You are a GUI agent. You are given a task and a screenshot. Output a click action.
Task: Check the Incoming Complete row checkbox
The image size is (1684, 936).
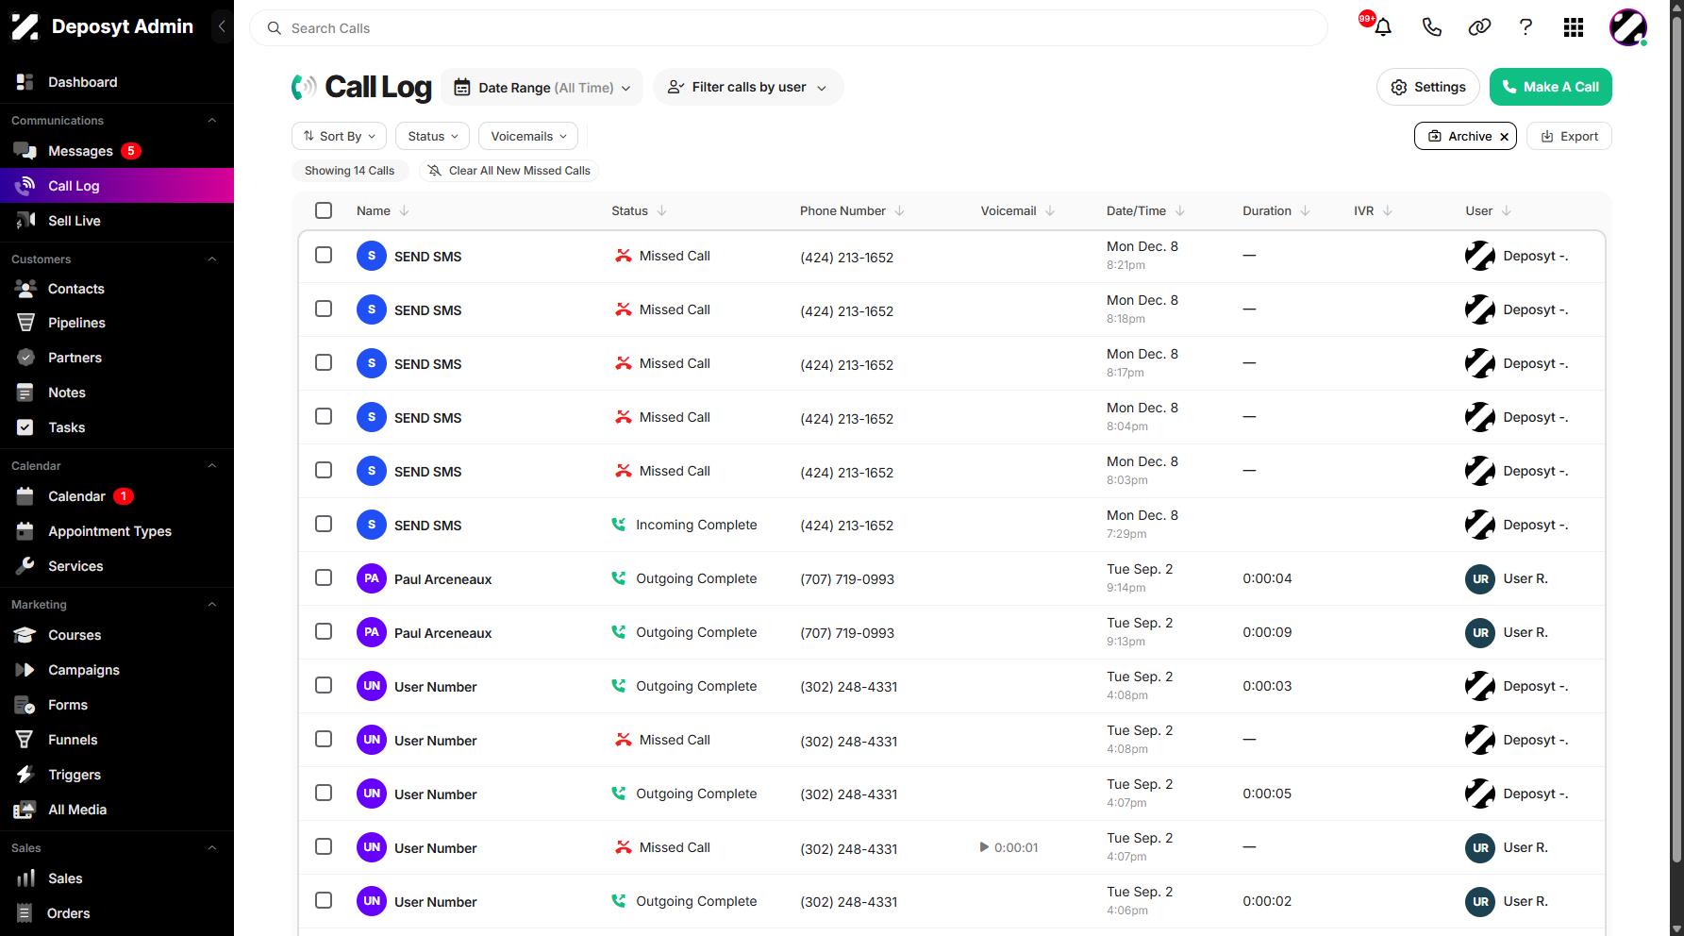pos(324,524)
